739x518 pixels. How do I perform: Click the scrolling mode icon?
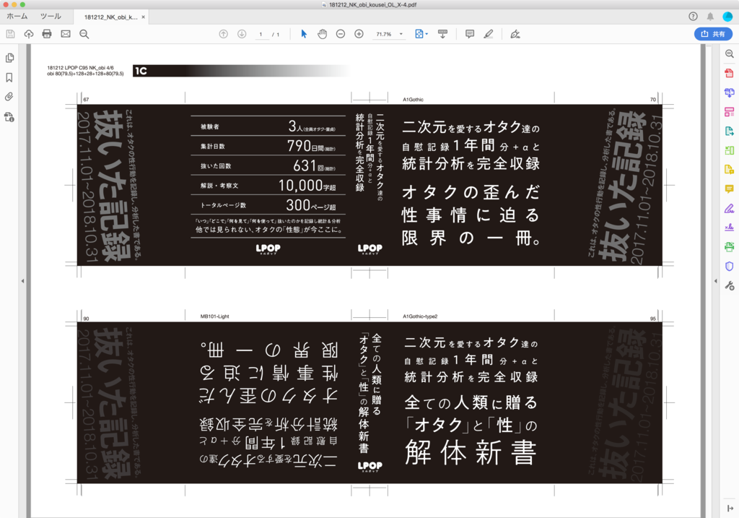coord(442,34)
